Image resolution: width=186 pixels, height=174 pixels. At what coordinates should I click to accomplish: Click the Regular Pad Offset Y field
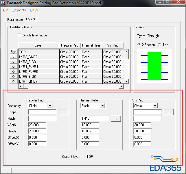pos(37,144)
